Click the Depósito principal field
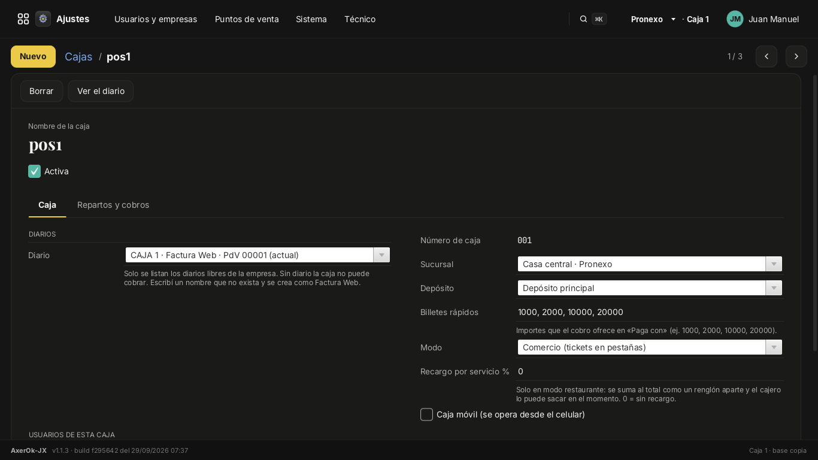 point(641,288)
